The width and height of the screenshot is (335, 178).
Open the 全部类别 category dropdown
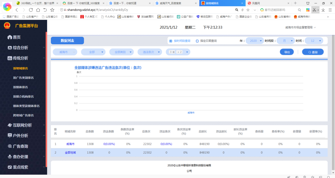pyautogui.click(x=121, y=52)
